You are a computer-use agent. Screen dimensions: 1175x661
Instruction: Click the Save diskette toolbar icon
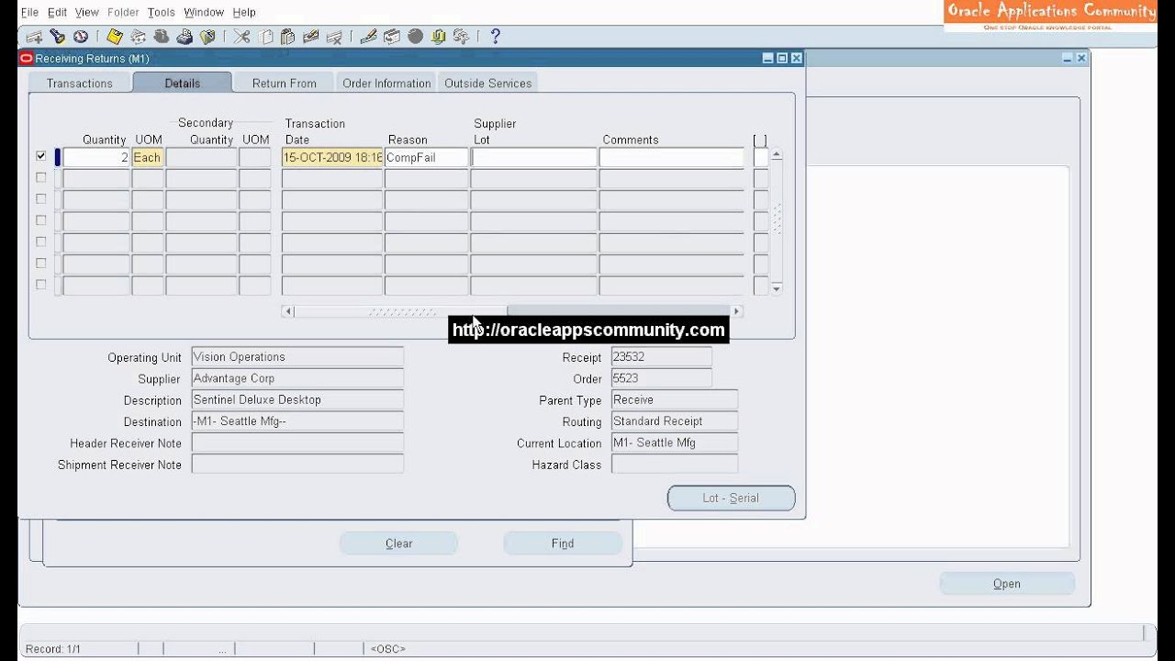coord(115,37)
